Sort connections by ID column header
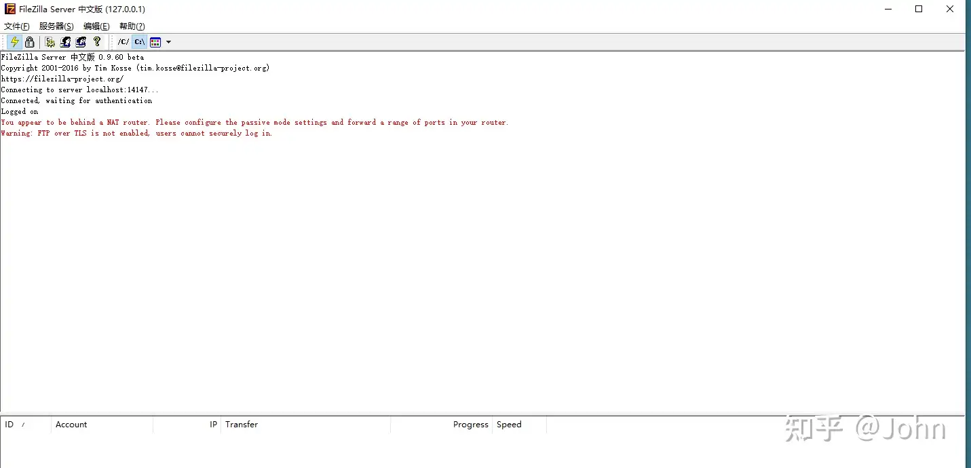Screen dimensions: 971x468 point(26,425)
